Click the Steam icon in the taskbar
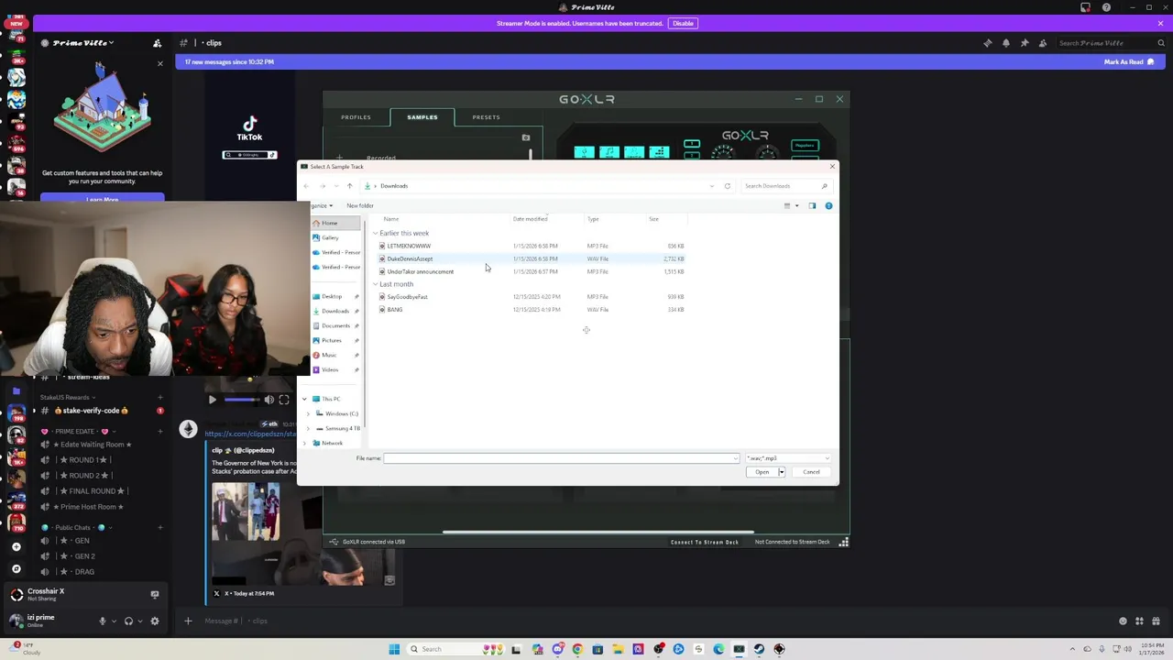 coord(759,649)
